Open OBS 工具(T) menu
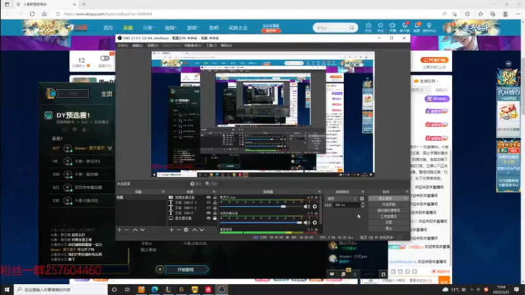This screenshot has height=295, width=525. point(211,45)
